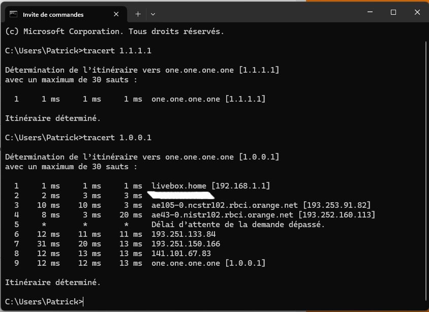Minimize the terminal window

pyautogui.click(x=370, y=11)
